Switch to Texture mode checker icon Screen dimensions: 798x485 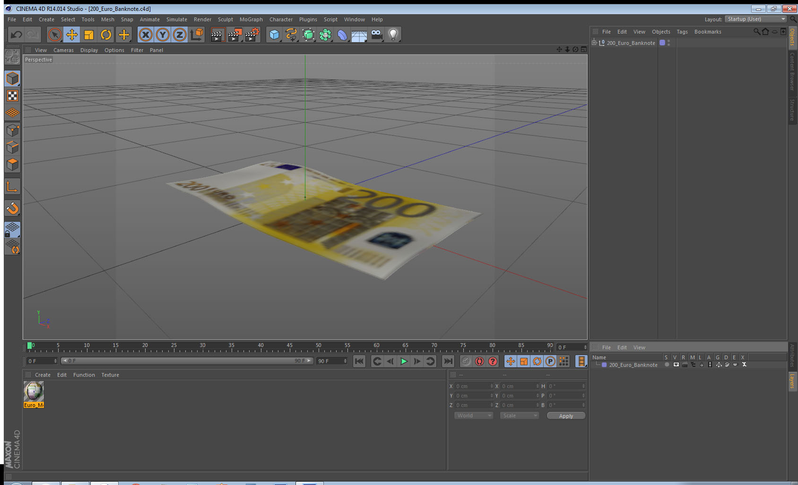(x=12, y=96)
